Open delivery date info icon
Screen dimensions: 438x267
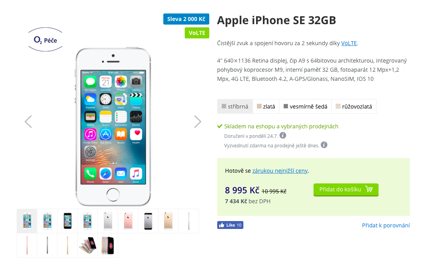(283, 135)
